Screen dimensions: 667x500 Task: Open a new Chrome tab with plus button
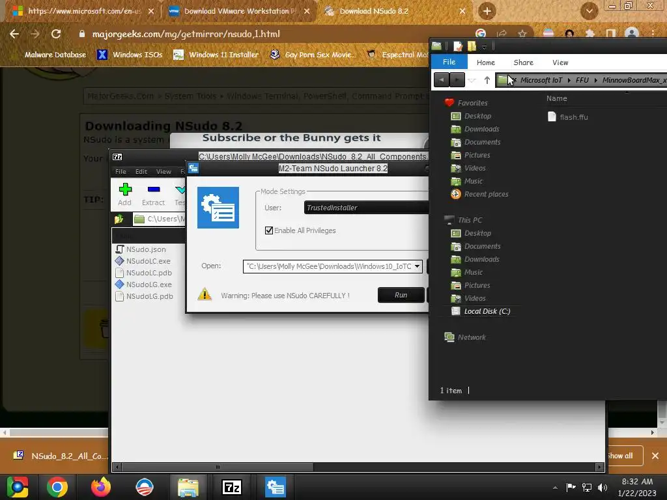pyautogui.click(x=487, y=11)
